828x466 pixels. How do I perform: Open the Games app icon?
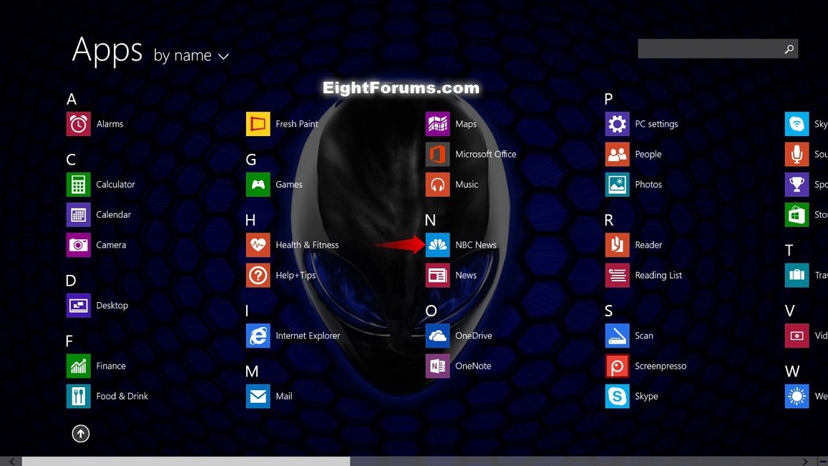258,185
